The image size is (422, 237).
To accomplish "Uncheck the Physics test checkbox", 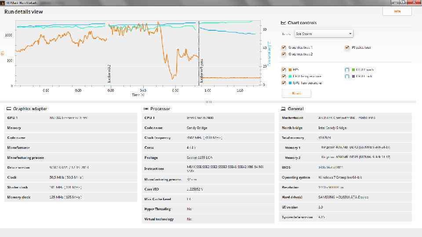I will tap(347, 47).
